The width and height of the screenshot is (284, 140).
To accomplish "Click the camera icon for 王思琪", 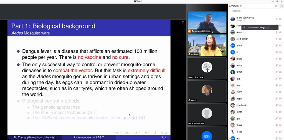I will point(280,112).
